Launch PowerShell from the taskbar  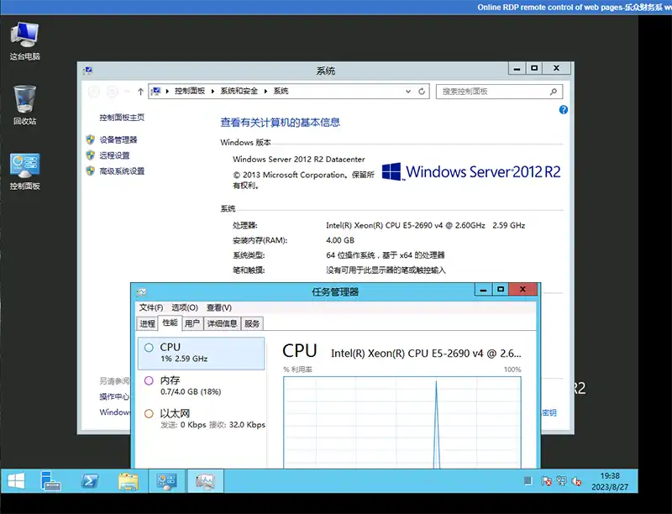(x=89, y=481)
